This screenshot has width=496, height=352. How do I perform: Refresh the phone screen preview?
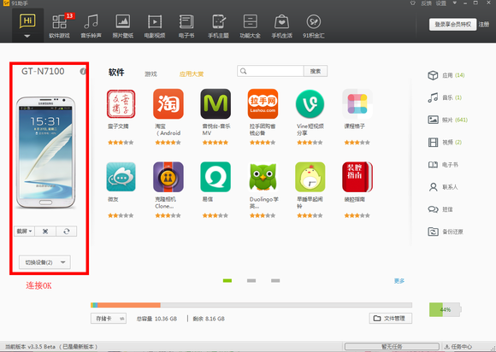click(x=67, y=232)
